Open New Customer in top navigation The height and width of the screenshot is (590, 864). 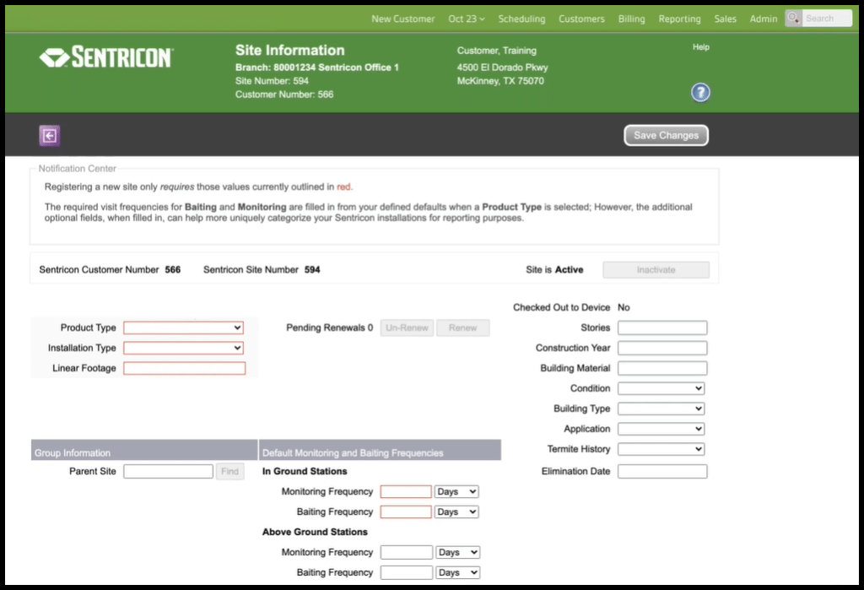pyautogui.click(x=403, y=19)
